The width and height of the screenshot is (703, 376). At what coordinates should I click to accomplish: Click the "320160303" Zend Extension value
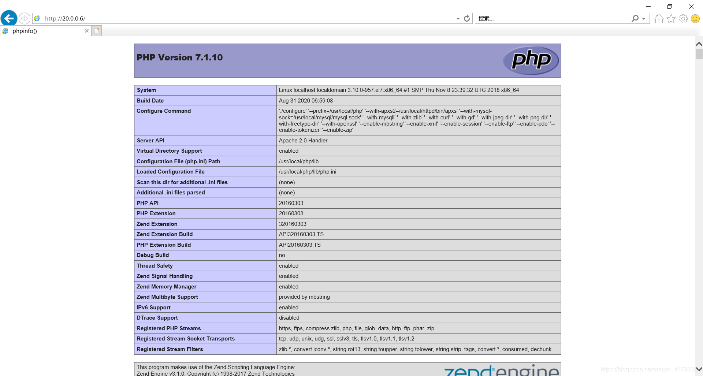tap(293, 224)
